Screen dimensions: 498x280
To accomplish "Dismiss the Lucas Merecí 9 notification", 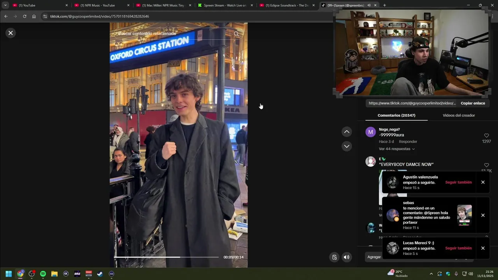I will [483, 248].
